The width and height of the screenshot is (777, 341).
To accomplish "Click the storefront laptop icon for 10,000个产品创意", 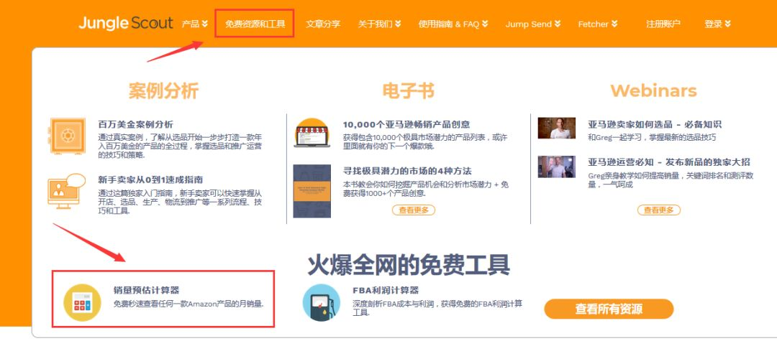I will point(312,133).
